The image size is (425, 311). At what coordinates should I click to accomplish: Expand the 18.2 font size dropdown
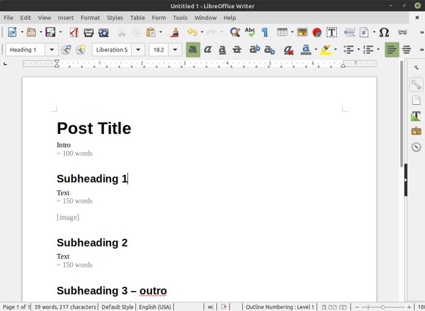(x=175, y=50)
